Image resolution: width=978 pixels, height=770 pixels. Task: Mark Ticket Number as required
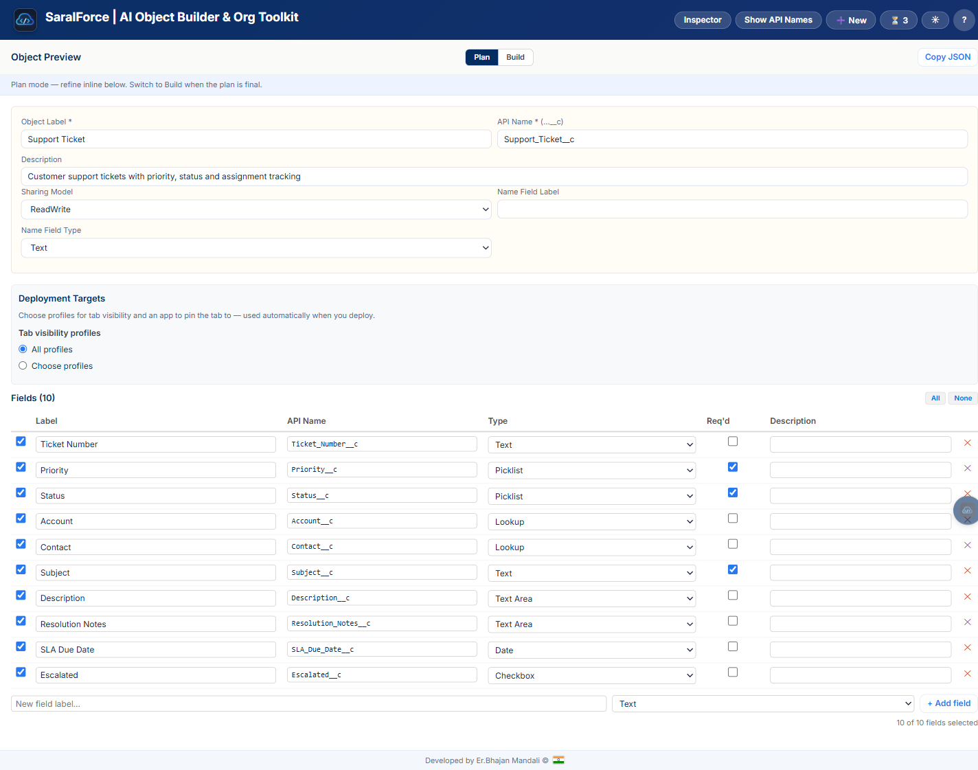coord(733,442)
